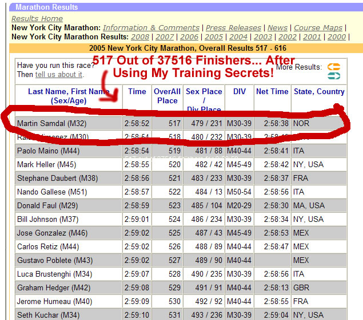363x320 pixels.
Task: Click the Last Name, First Name header
Action: 69,96
